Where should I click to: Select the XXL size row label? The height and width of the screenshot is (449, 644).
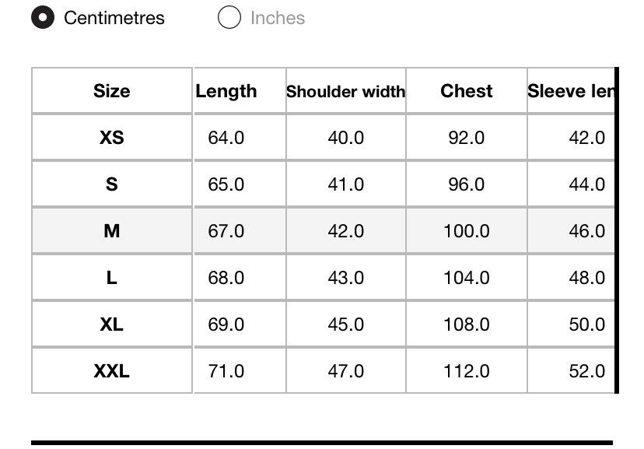coord(112,371)
